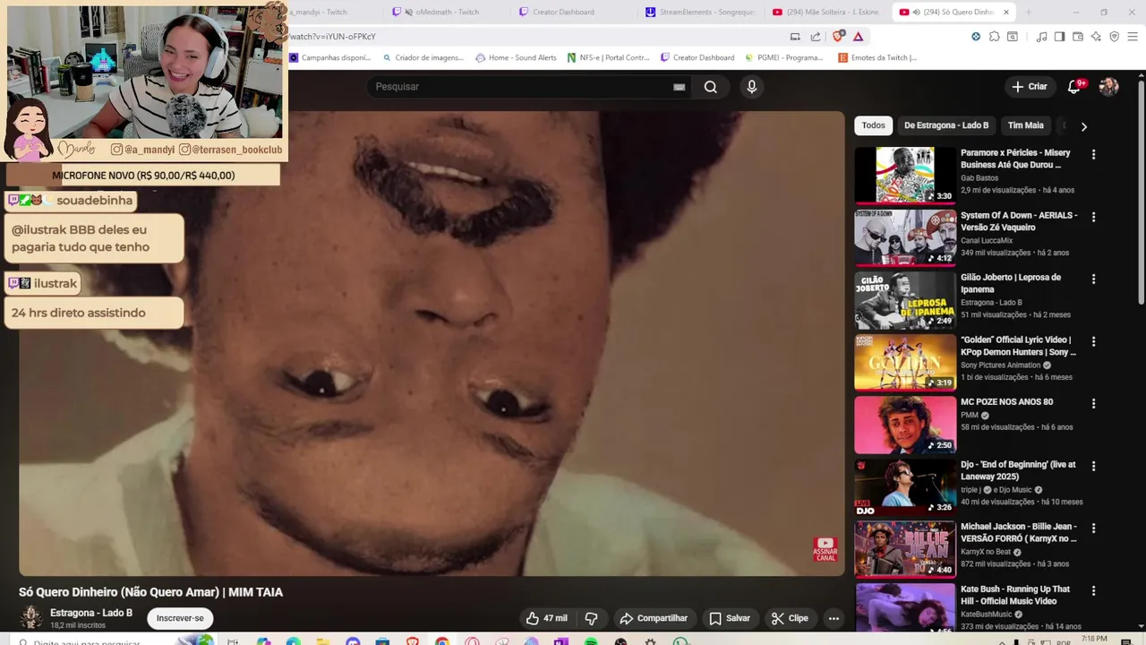Open Brave Rewards triangle icon
Viewport: 1146px width, 645px height.
pyautogui.click(x=858, y=37)
